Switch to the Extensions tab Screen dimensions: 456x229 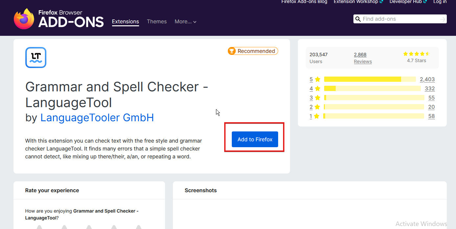125,22
